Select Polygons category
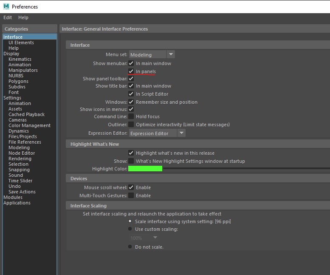330x275 pixels. (18, 81)
